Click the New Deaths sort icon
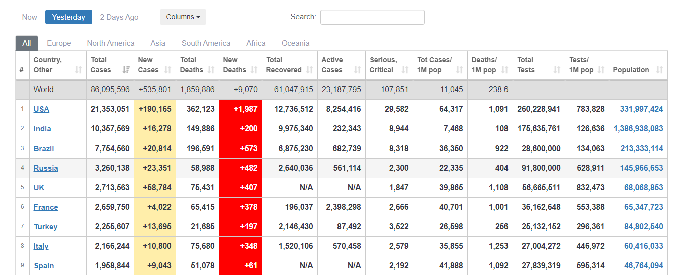 click(x=254, y=70)
